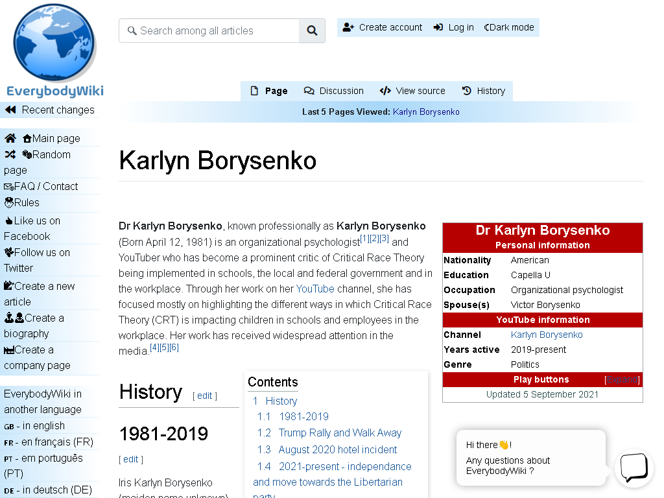Open the Discussion tab
The width and height of the screenshot is (664, 498).
pos(334,91)
